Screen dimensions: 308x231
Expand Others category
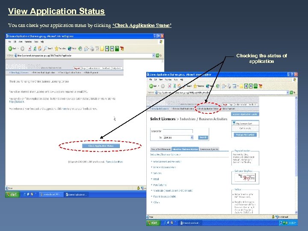(157, 202)
